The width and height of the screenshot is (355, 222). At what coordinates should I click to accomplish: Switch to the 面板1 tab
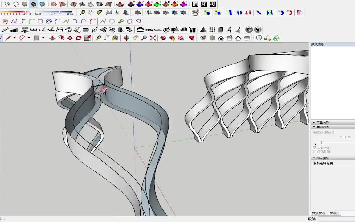[x=334, y=213]
